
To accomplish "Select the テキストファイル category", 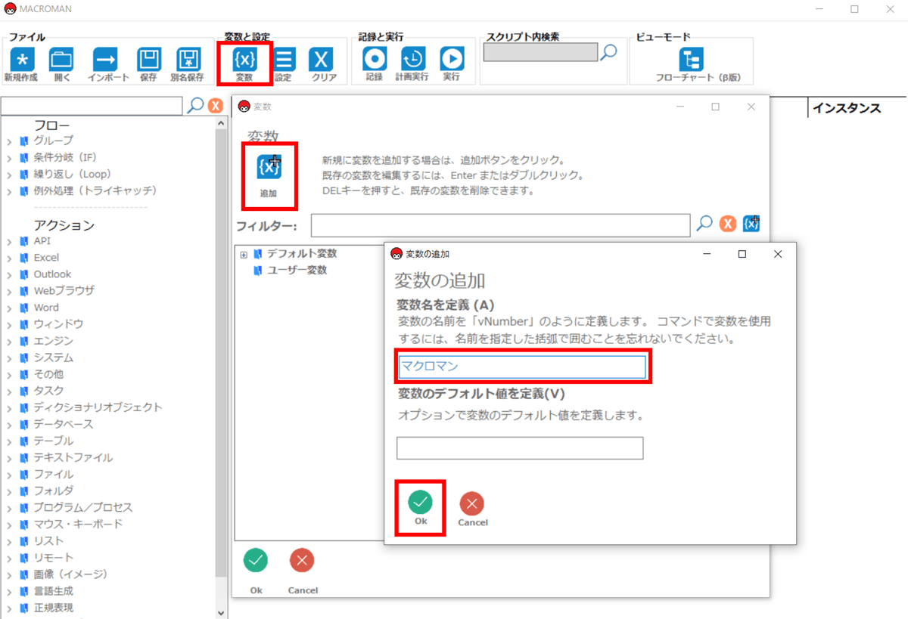I will [73, 457].
